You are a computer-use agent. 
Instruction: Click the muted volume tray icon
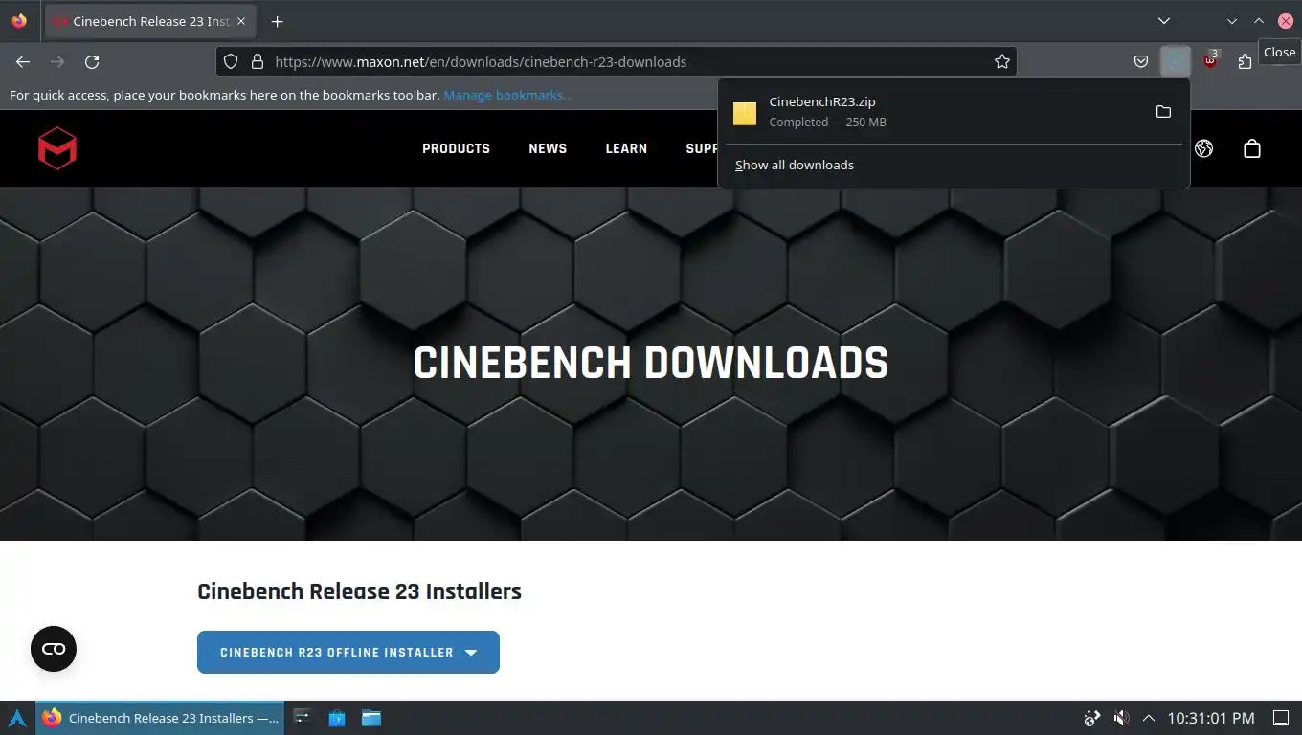point(1121,718)
